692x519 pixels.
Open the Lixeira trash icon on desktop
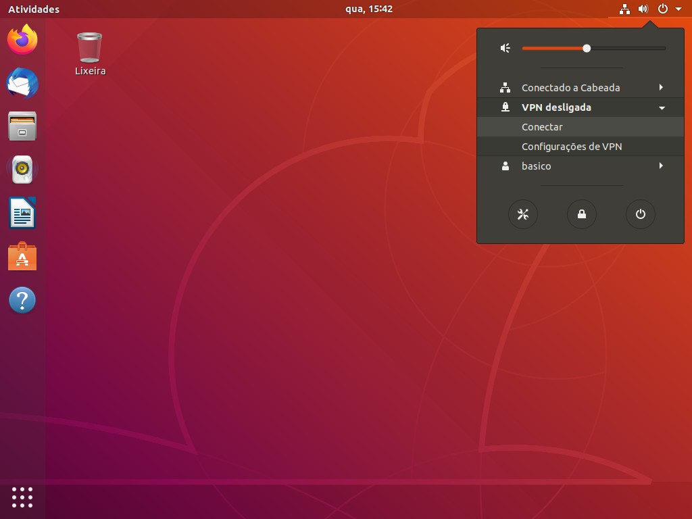[90, 47]
